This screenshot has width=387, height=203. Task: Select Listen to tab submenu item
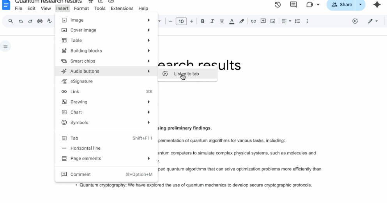(186, 74)
